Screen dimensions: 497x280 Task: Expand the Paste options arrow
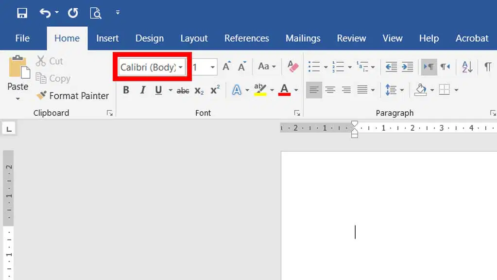[18, 99]
